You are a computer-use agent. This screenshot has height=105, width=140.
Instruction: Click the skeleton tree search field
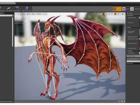(x=6, y=15)
